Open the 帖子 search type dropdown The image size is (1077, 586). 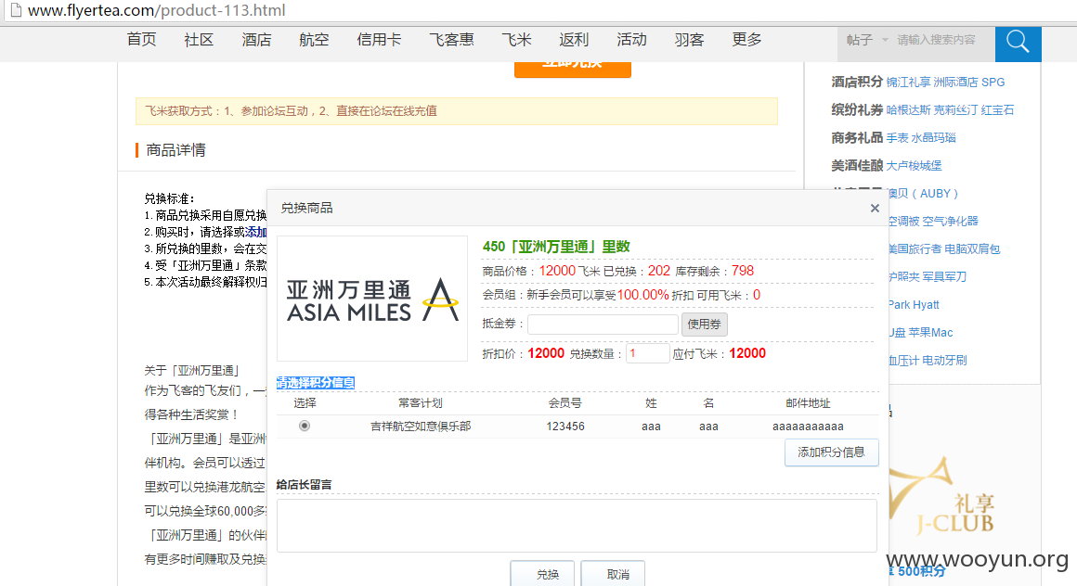[x=867, y=40]
